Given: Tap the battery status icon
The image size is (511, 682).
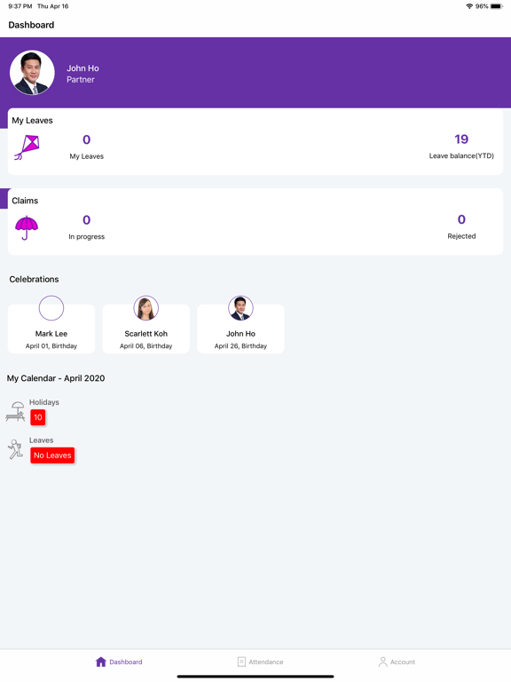Looking at the screenshot, I should coord(496,6).
